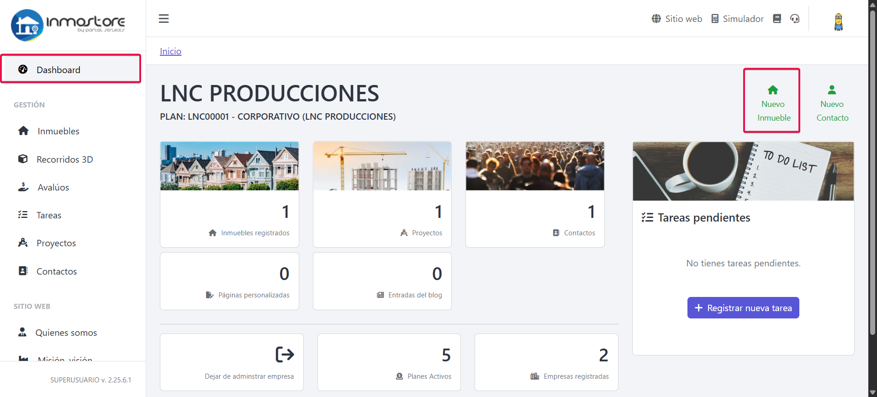Click the building icon beside Empresas registradas
Screen dimensions: 877x397
pyautogui.click(x=535, y=376)
